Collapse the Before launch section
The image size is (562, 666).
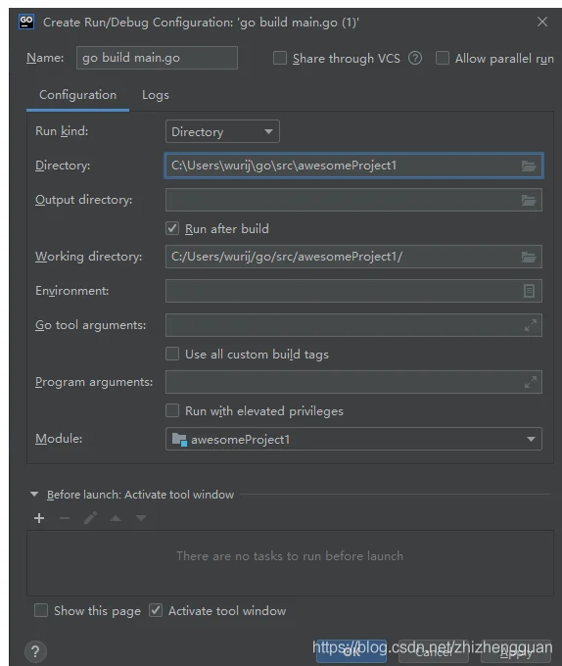click(x=34, y=495)
